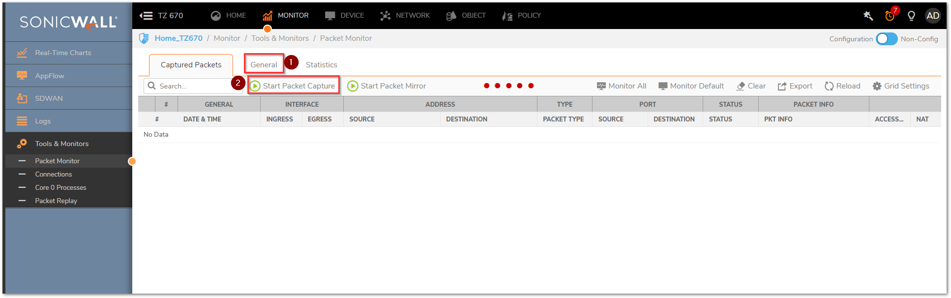Collapse the Tools & Monitors menu label

[x=62, y=144]
